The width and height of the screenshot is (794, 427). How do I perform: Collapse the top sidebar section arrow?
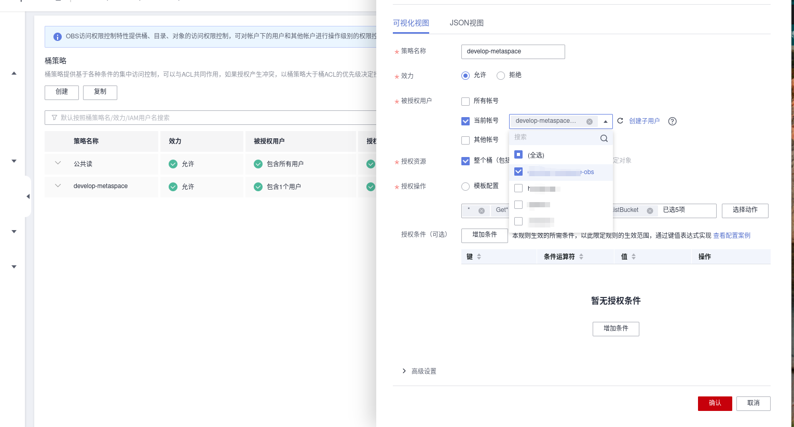[x=14, y=73]
